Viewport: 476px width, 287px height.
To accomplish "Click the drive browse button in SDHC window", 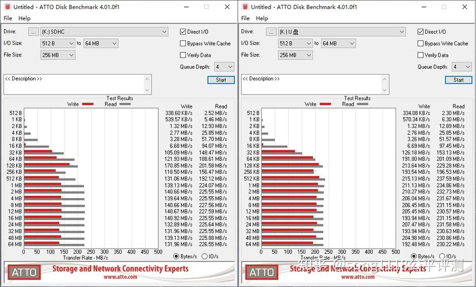I will click(33, 32).
